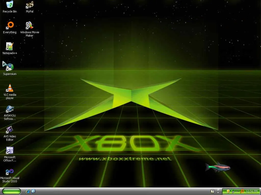Click the green Start button
This screenshot has height=195, width=261.
click(11, 191)
